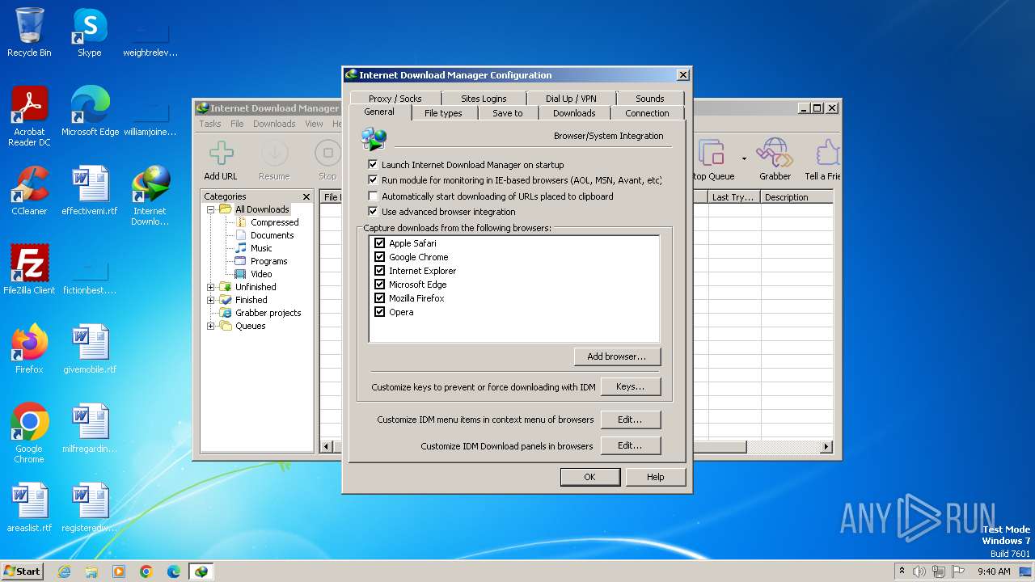This screenshot has width=1035, height=582.
Task: Open File Explorer from the taskbar
Action: pos(91,571)
